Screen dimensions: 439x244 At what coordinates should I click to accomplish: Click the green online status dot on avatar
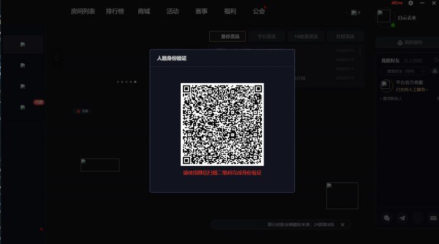pyautogui.click(x=393, y=26)
